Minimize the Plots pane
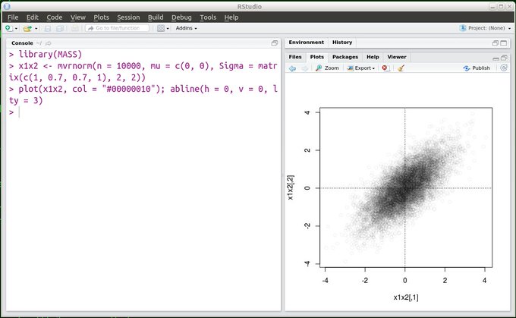Image resolution: width=516 pixels, height=318 pixels. [496, 58]
